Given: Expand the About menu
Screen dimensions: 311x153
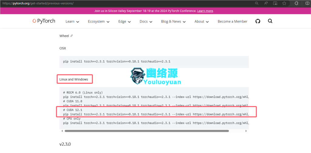Looking at the screenshot, I should [202, 22].
